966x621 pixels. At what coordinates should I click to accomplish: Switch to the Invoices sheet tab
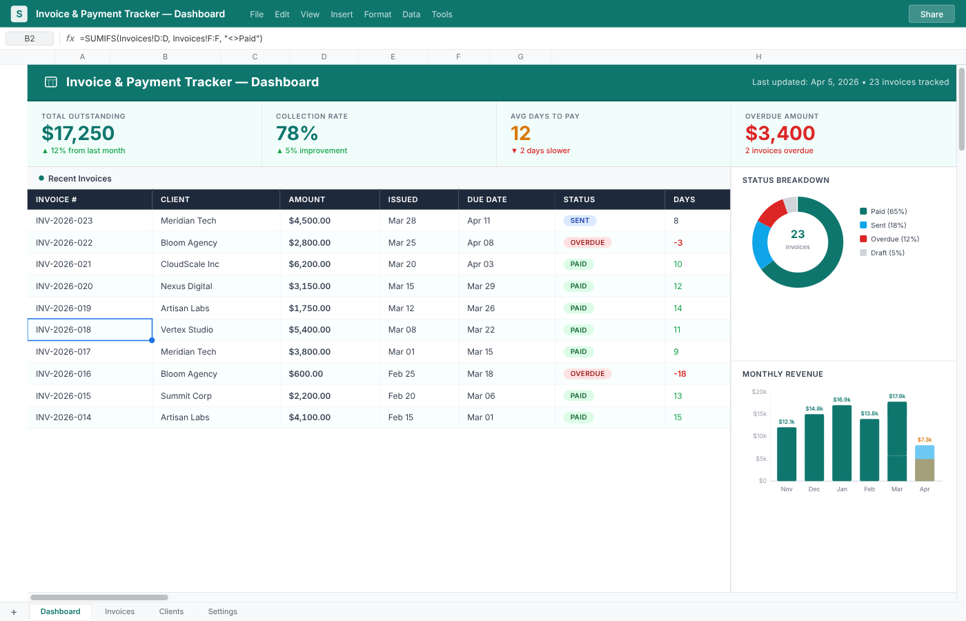pos(119,612)
